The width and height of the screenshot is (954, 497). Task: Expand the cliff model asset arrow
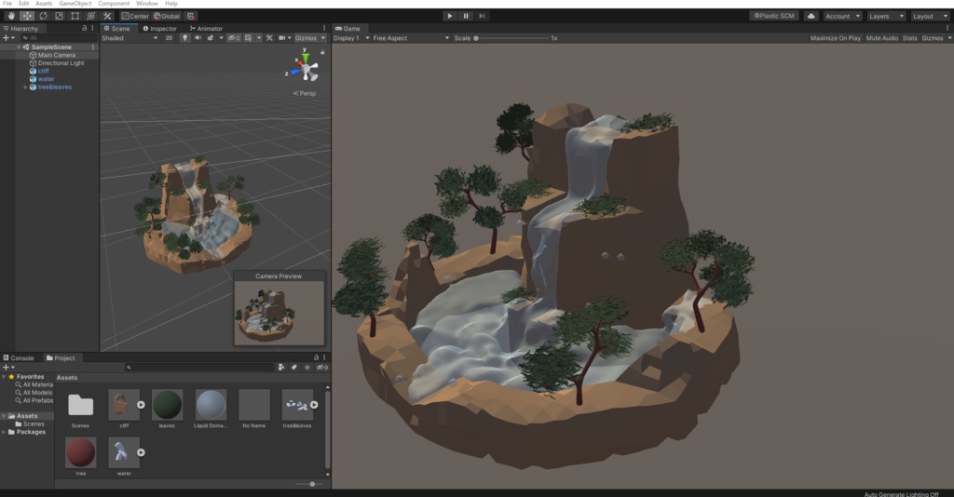141,405
